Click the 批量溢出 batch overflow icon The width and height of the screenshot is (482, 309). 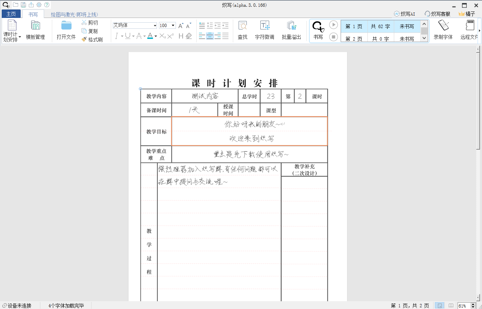click(292, 26)
